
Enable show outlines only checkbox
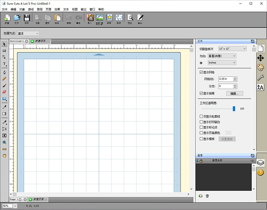[x=201, y=116]
